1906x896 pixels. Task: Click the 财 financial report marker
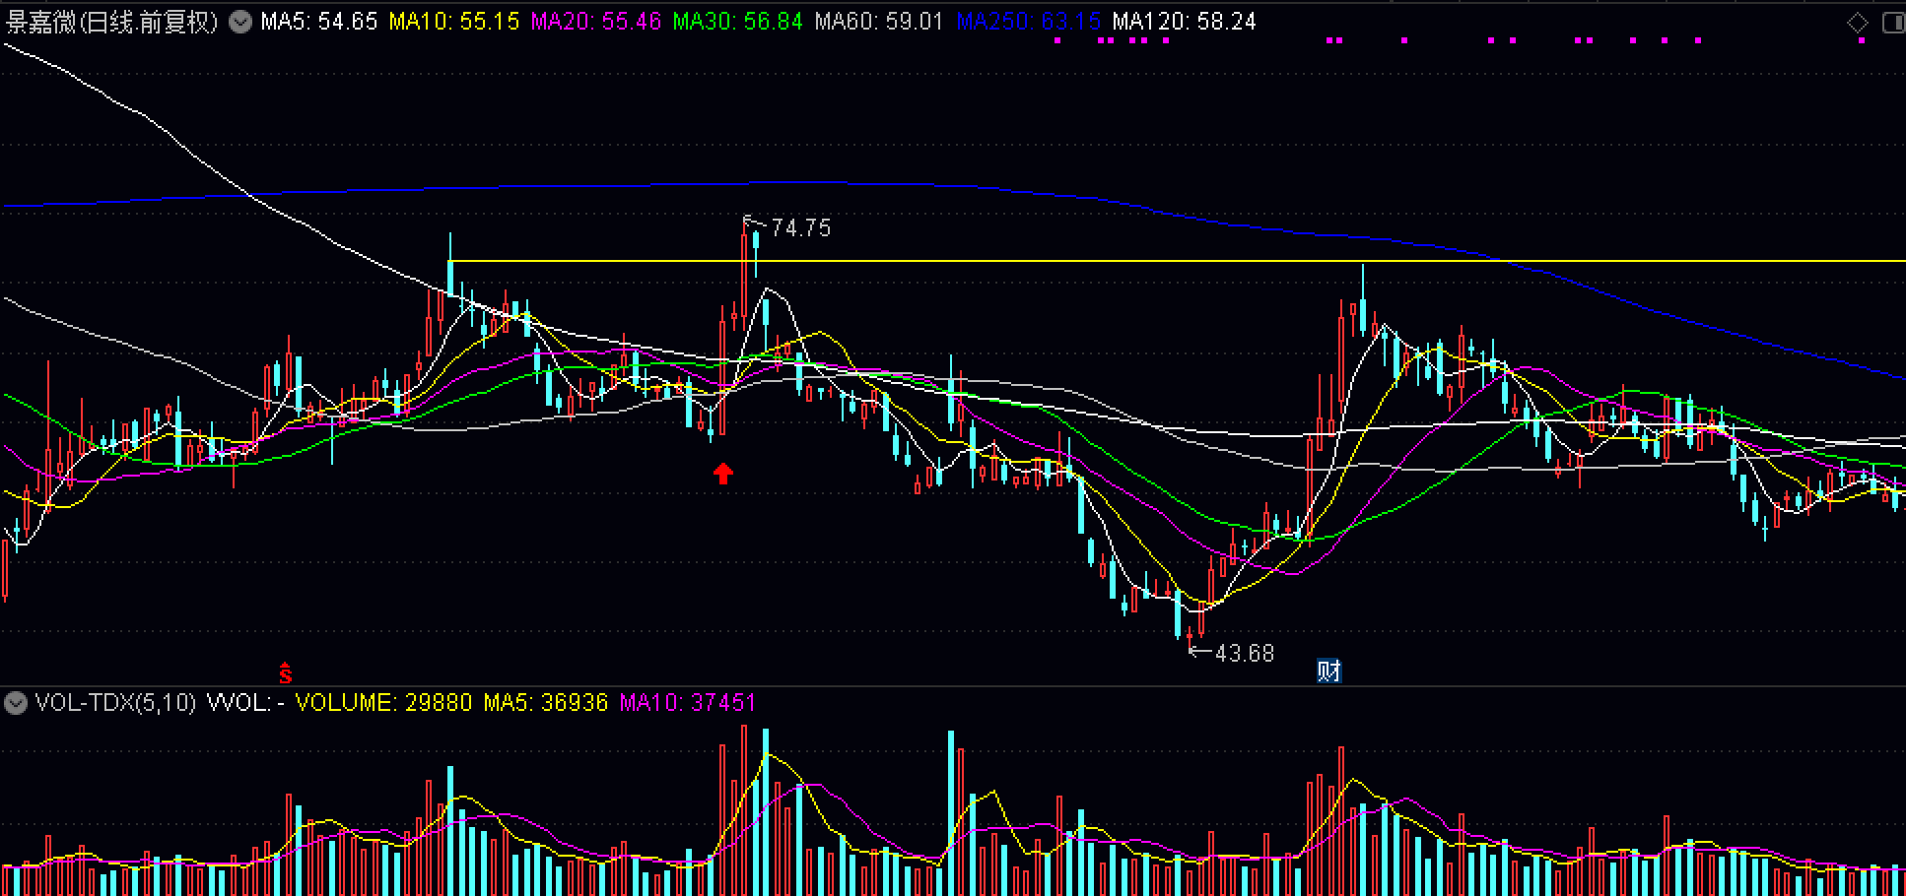[1328, 671]
